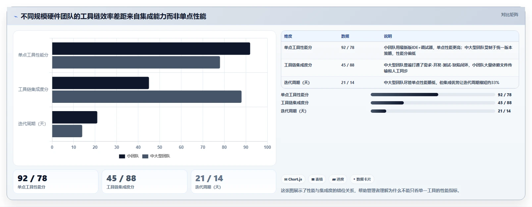Click the card title 不同规模硬件团队的工具链效率差距
Viewport: 532px width, 207px height.
tap(113, 17)
